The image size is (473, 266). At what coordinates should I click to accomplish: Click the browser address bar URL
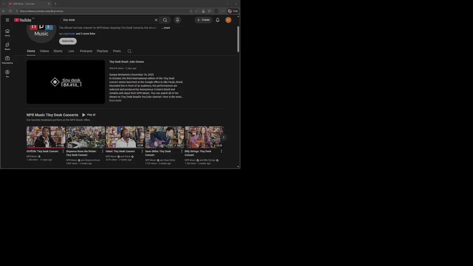pos(42,11)
